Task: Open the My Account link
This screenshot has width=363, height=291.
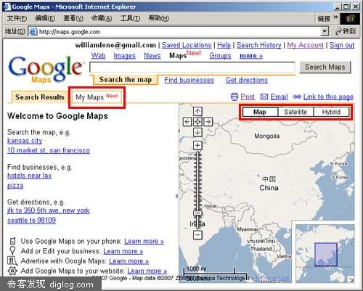Action: [305, 45]
